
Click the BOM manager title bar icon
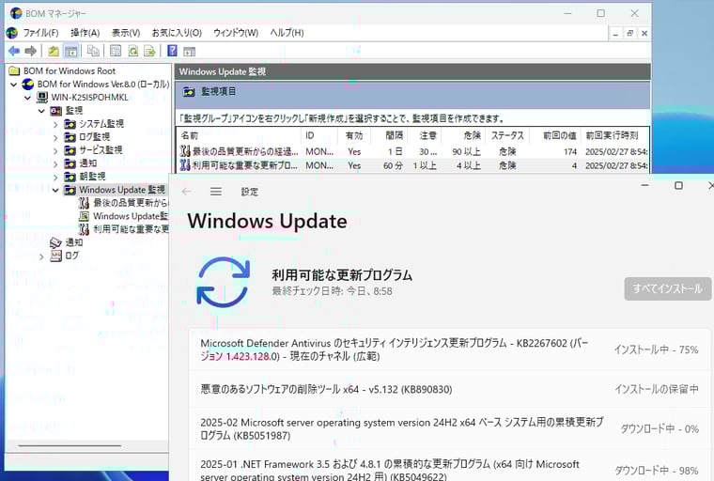click(16, 13)
